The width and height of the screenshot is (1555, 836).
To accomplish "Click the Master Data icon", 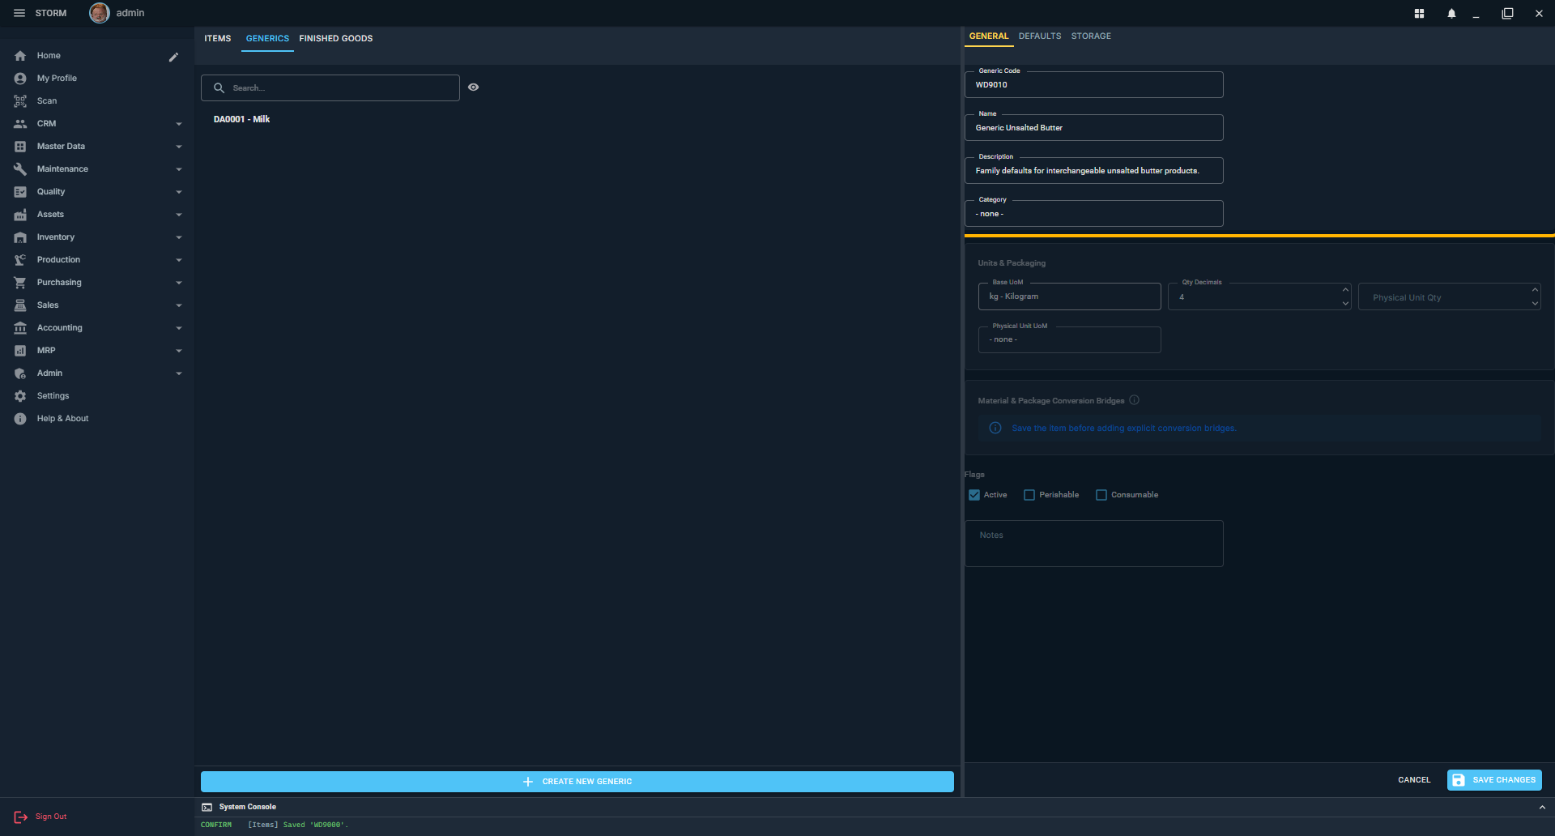I will pyautogui.click(x=20, y=147).
